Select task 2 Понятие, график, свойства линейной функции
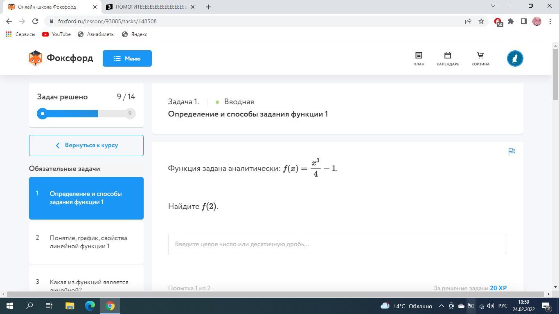559x314 pixels. point(86,242)
